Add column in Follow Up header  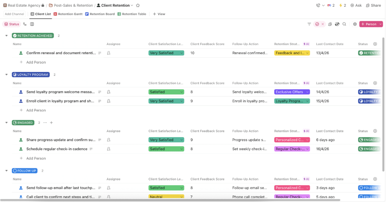point(375,179)
